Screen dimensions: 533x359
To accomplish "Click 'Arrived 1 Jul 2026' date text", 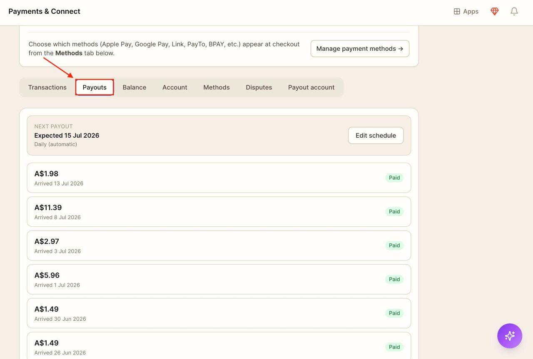I will 57,285.
